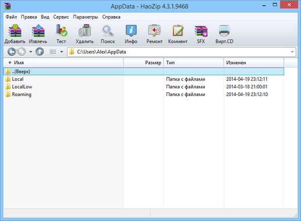Run the Тест archive test tool
Viewport: 301px width, 221px height.
[x=61, y=34]
